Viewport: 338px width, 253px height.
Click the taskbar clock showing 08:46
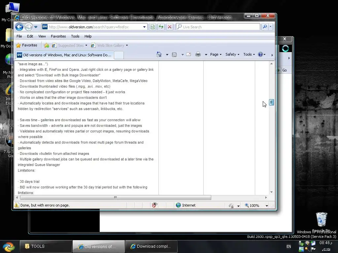[326, 243]
